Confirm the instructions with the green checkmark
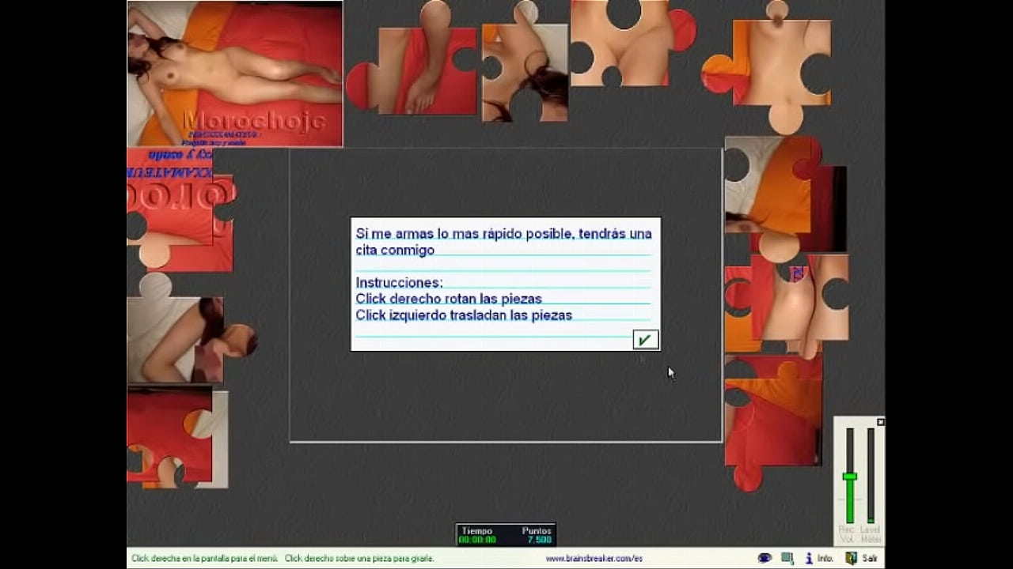1013x569 pixels. tap(645, 340)
